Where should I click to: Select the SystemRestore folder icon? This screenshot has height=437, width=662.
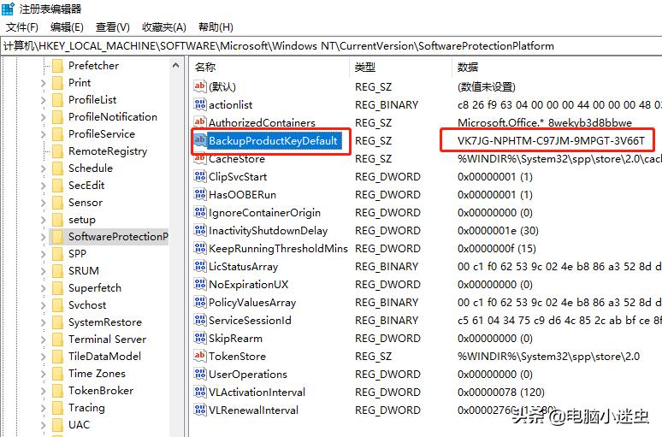click(57, 322)
